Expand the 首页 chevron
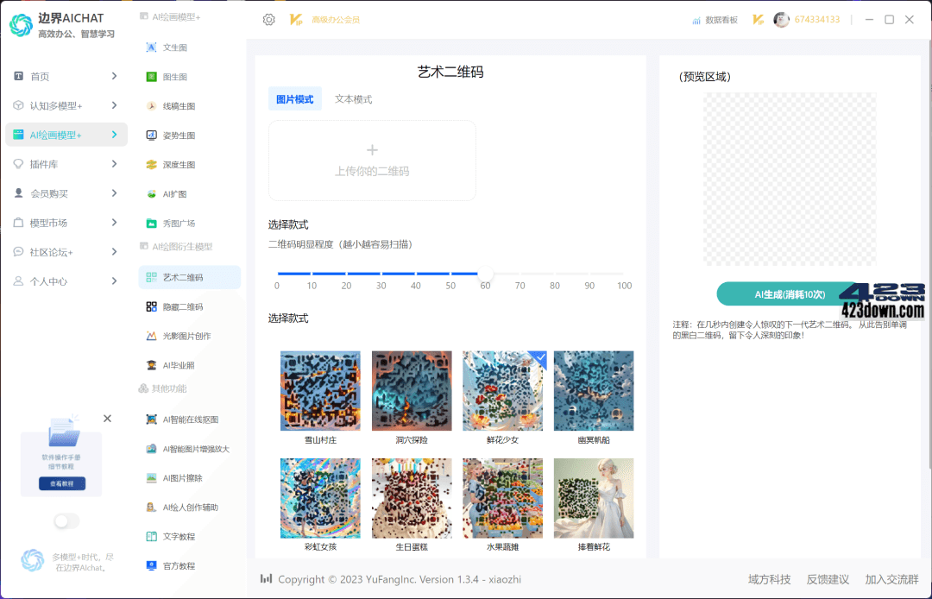This screenshot has height=599, width=932. pyautogui.click(x=114, y=76)
